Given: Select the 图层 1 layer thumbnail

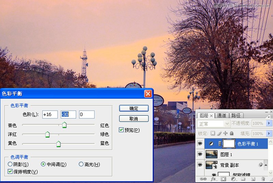Looking at the screenshot, I should (211, 154).
